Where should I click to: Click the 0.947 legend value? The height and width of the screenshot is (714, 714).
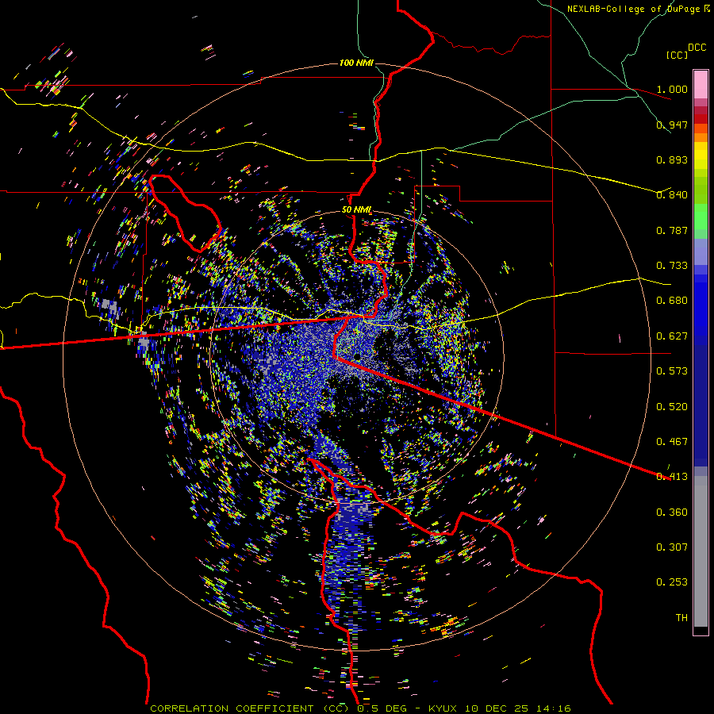point(672,125)
